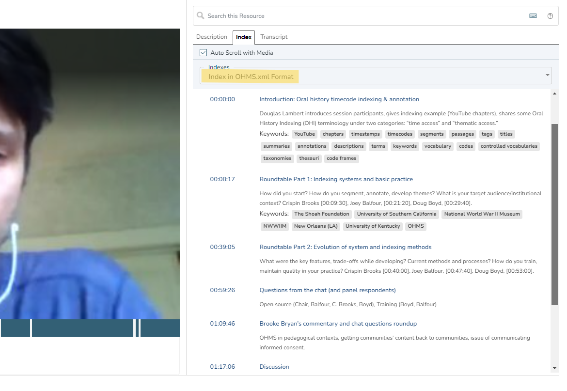Toggle Auto Scroll with Media checkbox

[204, 52]
